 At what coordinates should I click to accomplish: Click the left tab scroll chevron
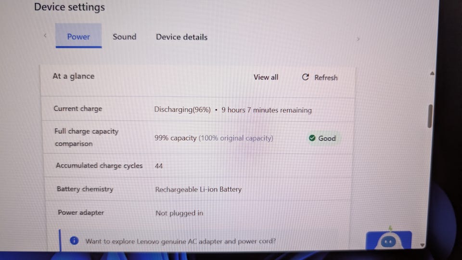point(45,36)
